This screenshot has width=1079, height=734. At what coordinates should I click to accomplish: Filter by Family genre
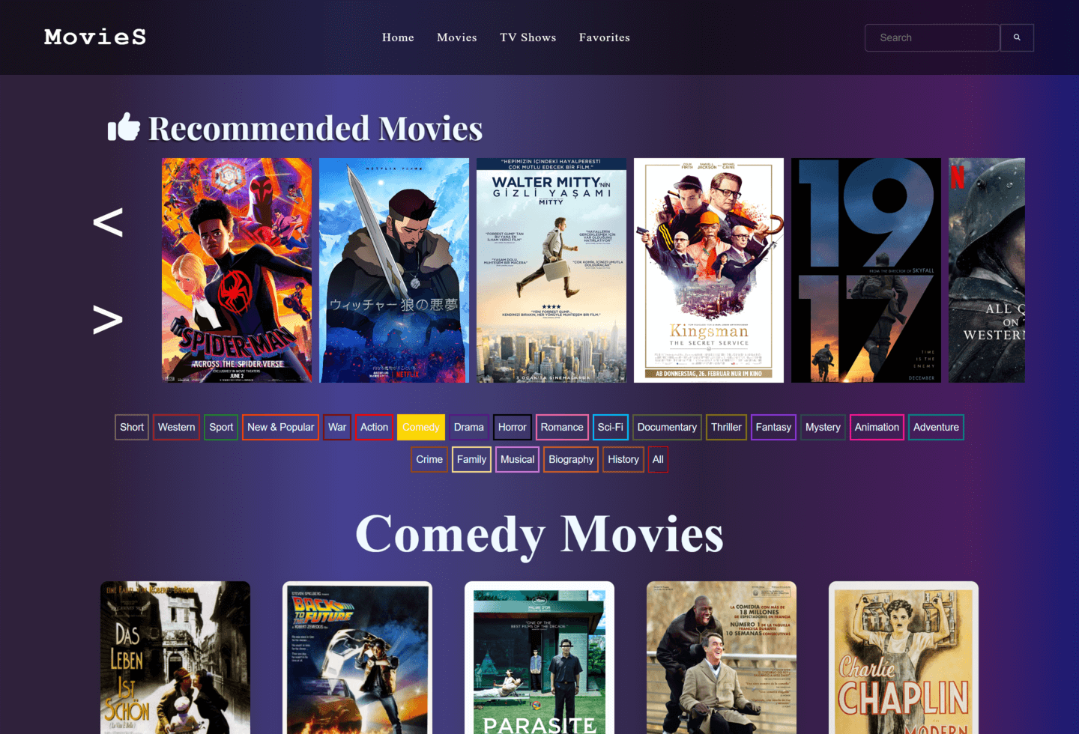pyautogui.click(x=471, y=459)
